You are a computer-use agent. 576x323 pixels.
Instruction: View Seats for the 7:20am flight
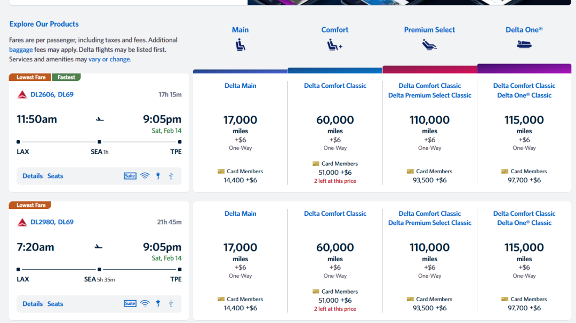pos(55,304)
